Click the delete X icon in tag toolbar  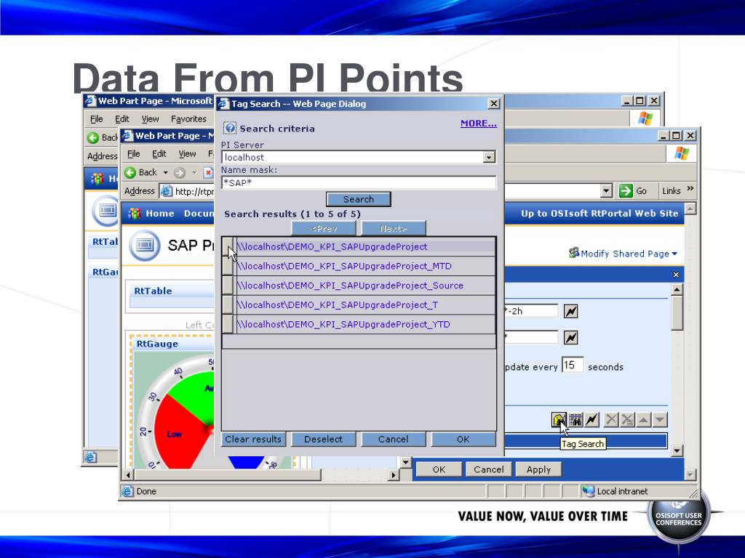[611, 419]
